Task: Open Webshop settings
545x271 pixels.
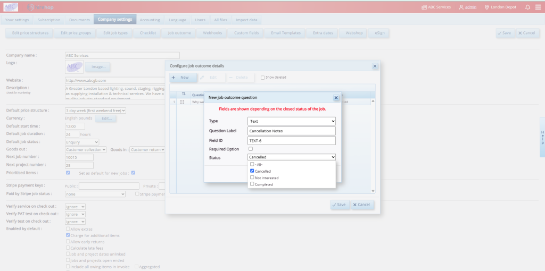Action: click(354, 33)
